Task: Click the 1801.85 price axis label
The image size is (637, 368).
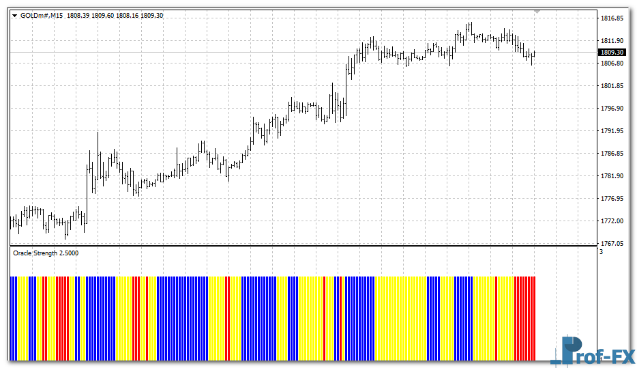Action: click(x=611, y=86)
